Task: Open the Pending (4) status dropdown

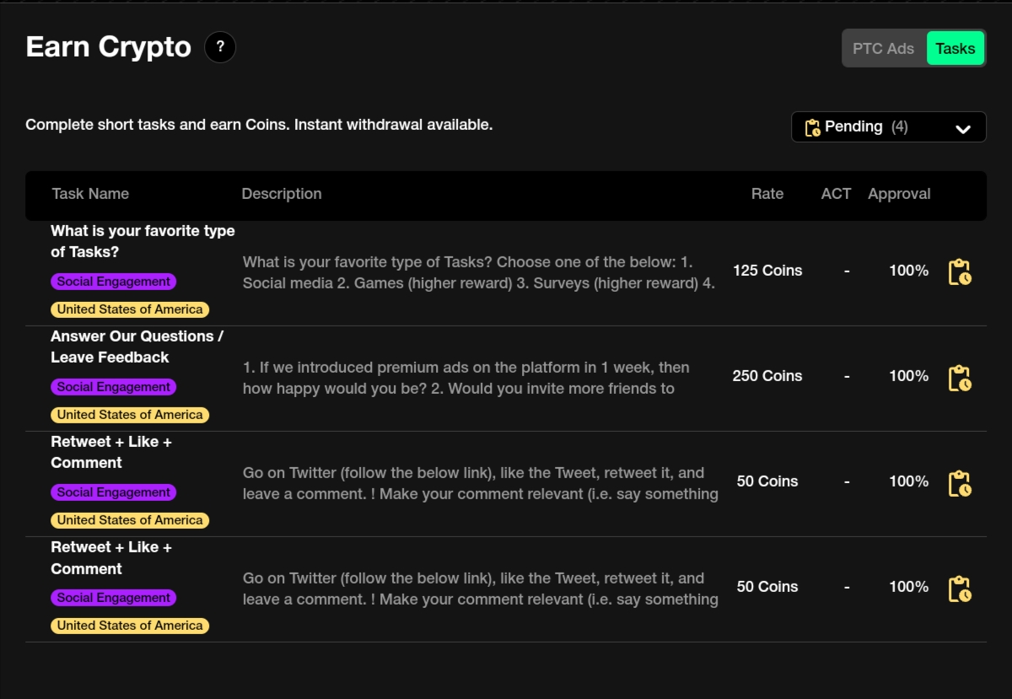Action: (x=888, y=126)
